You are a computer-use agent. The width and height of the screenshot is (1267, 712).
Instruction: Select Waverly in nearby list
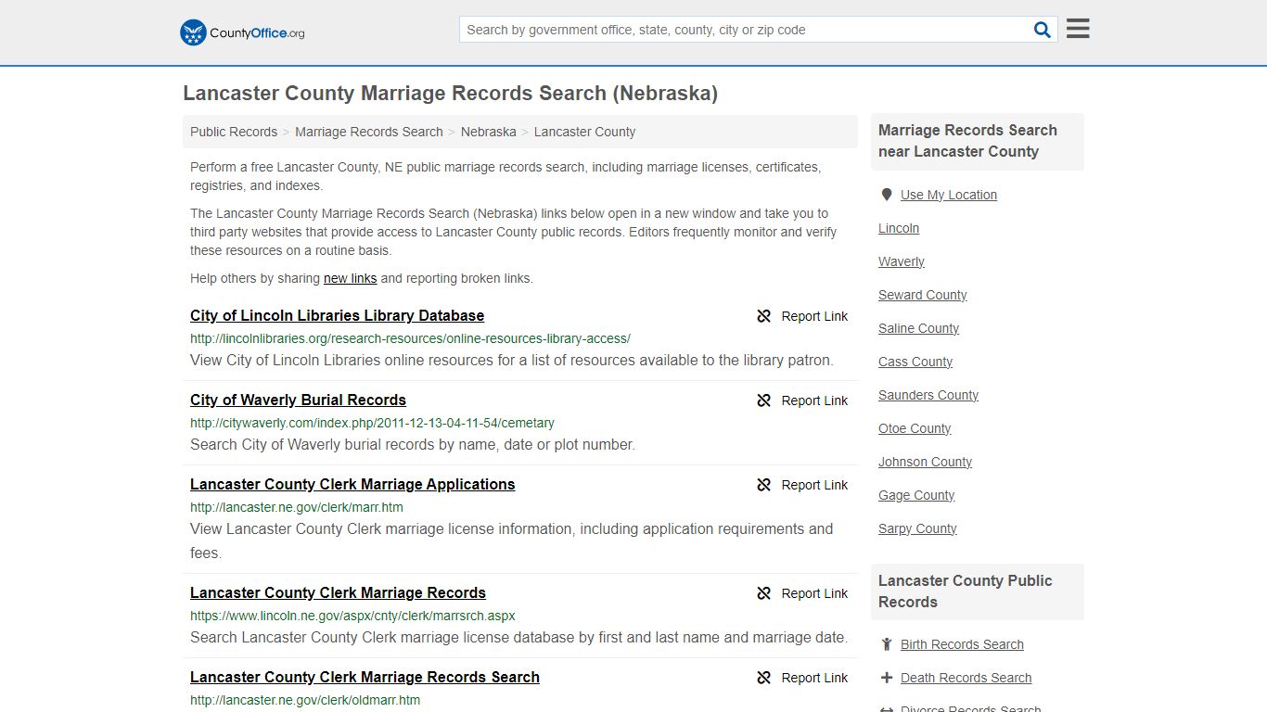pyautogui.click(x=902, y=261)
